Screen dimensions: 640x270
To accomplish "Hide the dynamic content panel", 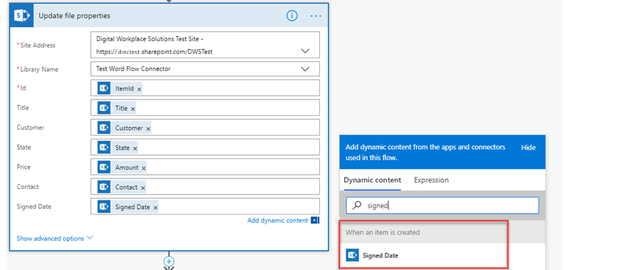I will [528, 148].
